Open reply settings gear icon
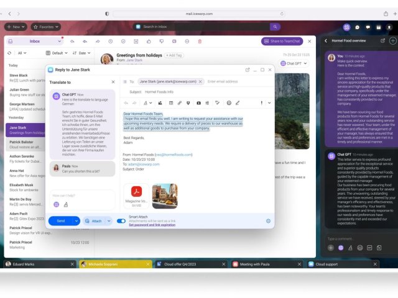Viewport: 398px width, 298px height. tap(268, 220)
